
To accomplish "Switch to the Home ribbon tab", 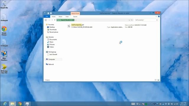I will [53, 16].
